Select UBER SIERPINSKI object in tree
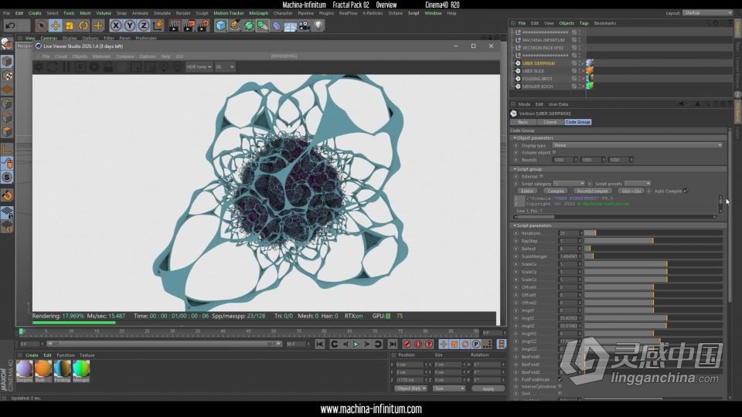This screenshot has width=742, height=417. (x=539, y=63)
